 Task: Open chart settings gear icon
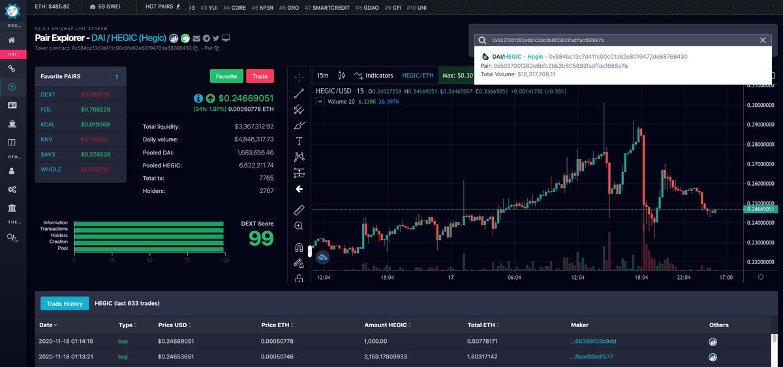click(760, 277)
